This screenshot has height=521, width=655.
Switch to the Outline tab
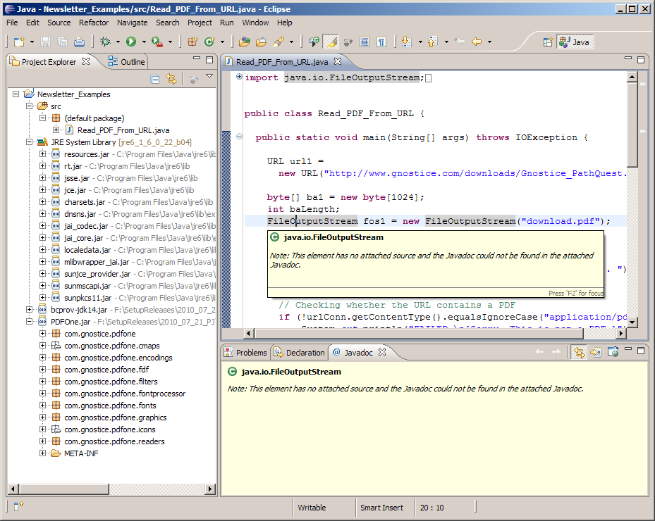click(x=126, y=62)
